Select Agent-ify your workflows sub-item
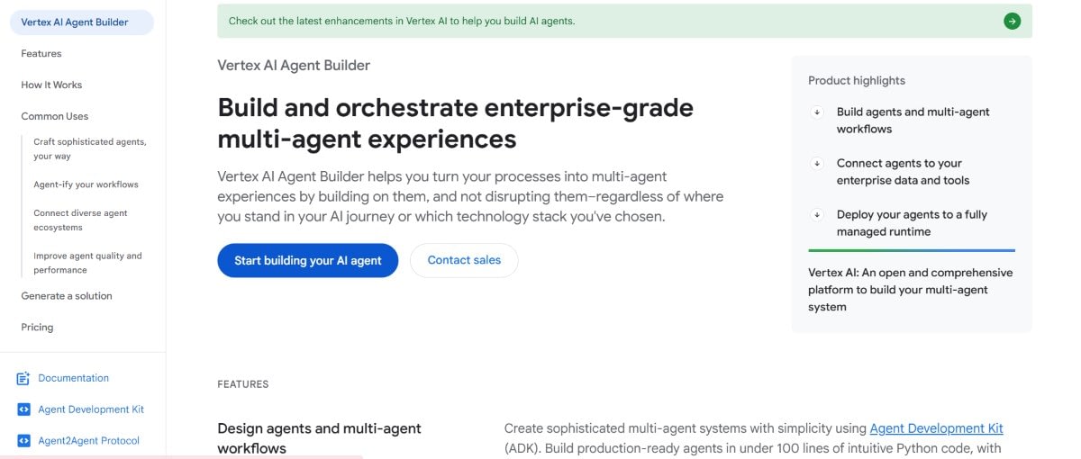Viewport: 1081px width, 459px height. point(86,184)
